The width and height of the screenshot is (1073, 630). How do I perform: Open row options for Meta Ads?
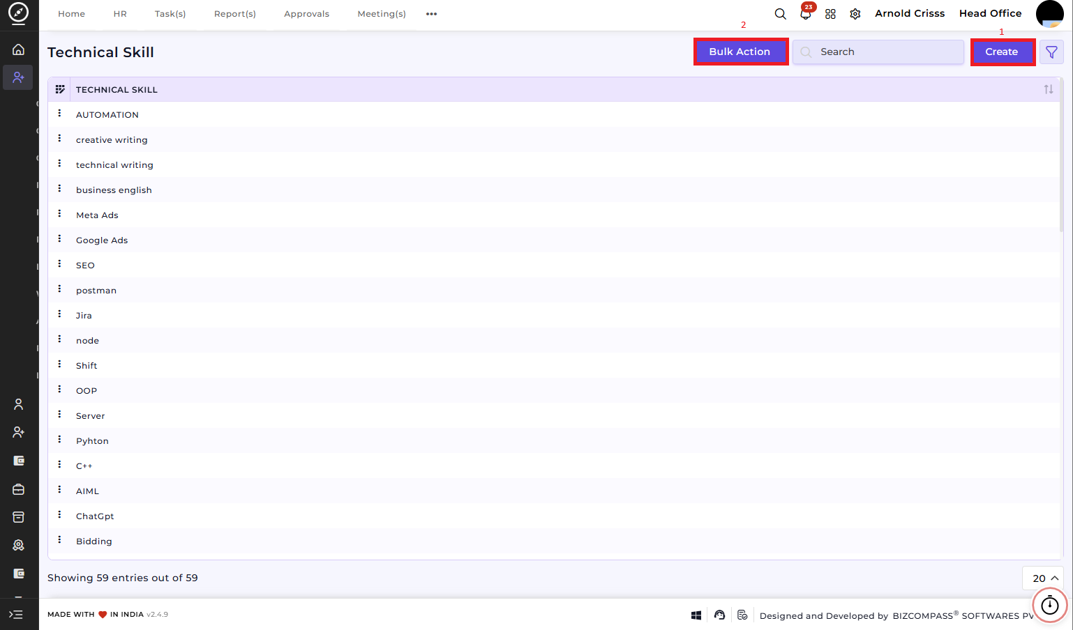click(59, 213)
